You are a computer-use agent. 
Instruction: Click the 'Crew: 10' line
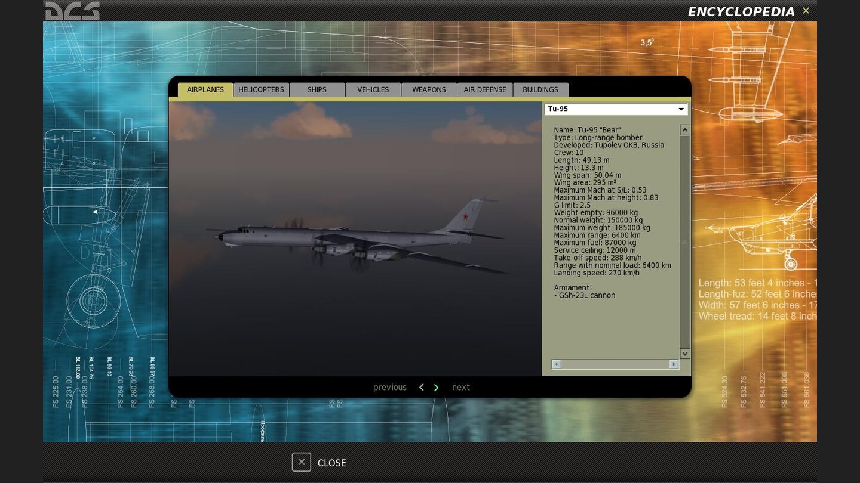pos(569,153)
